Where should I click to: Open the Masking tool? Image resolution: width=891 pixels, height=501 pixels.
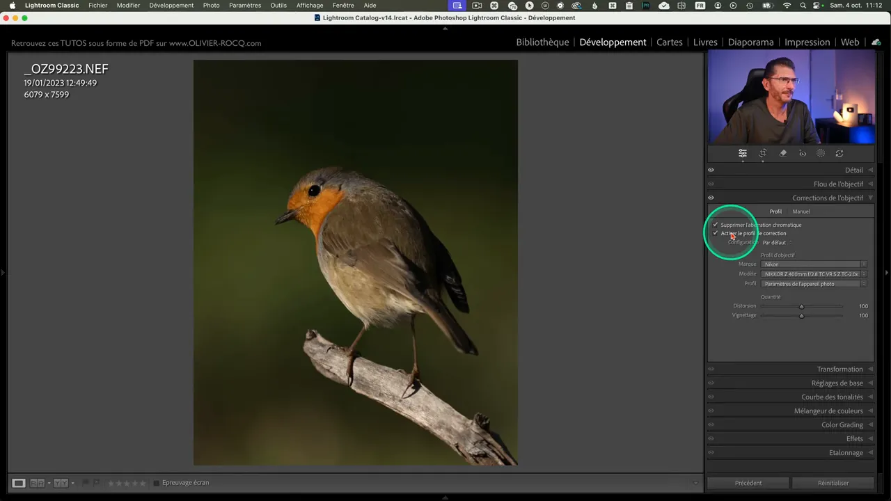pyautogui.click(x=821, y=154)
